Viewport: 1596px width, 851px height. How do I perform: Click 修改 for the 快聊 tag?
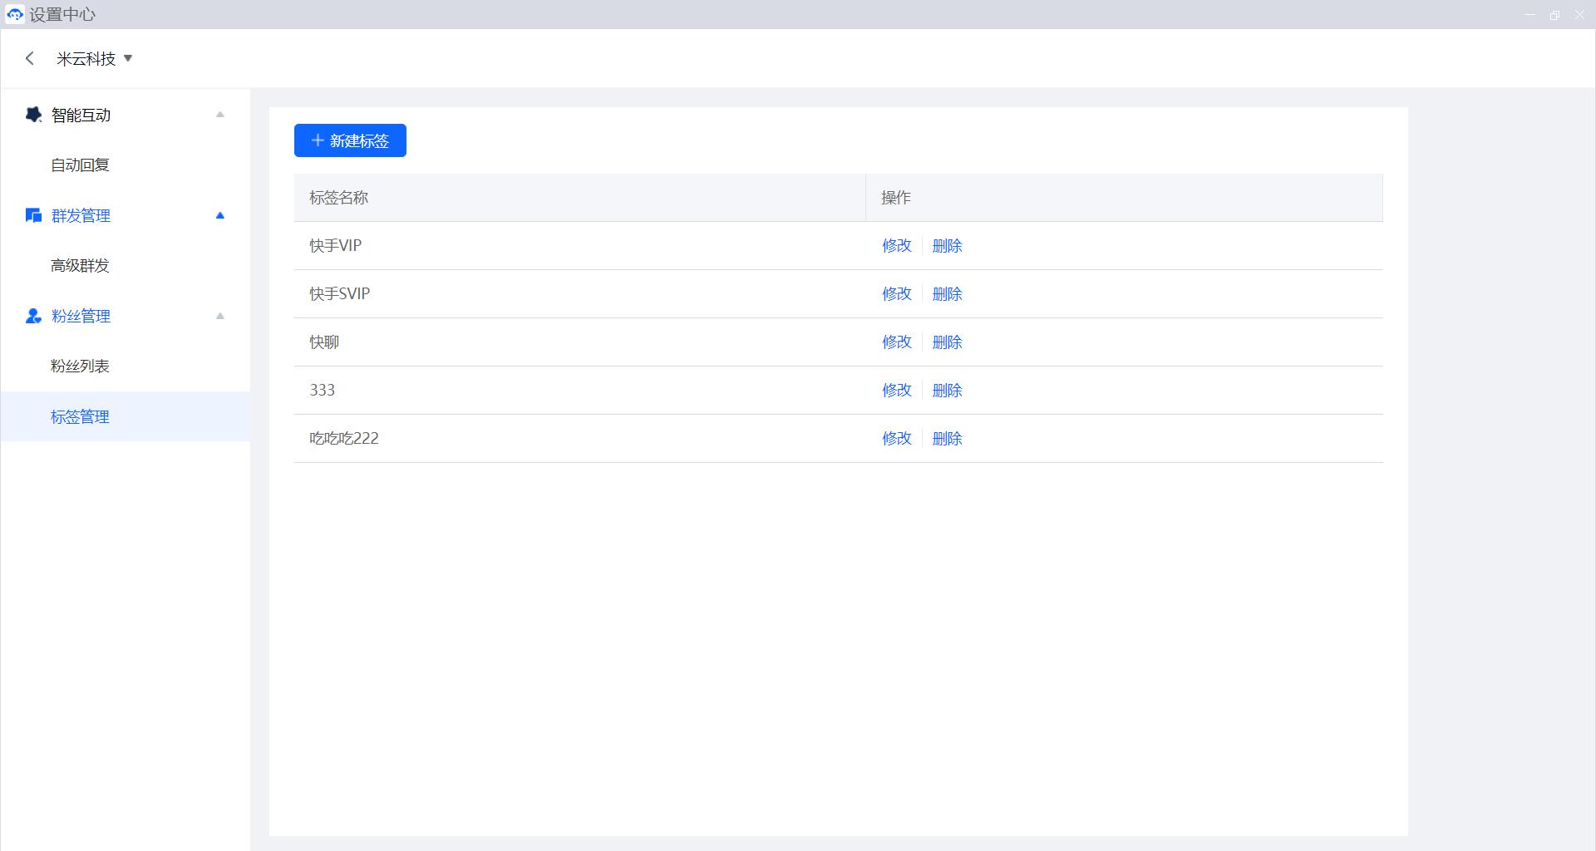click(896, 342)
